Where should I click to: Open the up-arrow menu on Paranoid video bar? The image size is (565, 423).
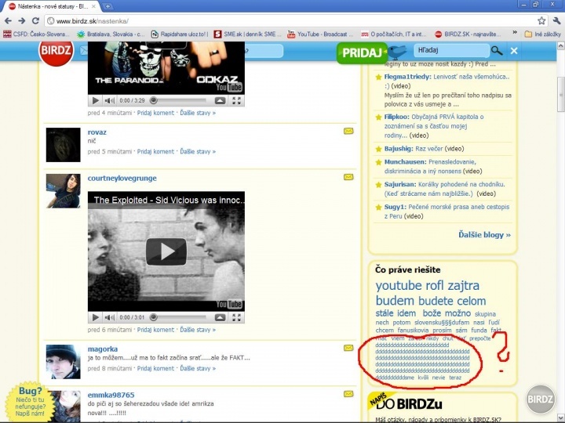coord(221,101)
